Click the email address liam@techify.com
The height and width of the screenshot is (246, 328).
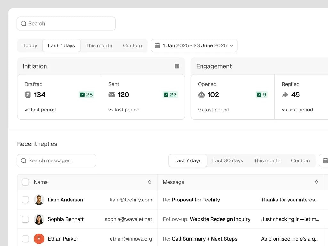[x=131, y=200]
